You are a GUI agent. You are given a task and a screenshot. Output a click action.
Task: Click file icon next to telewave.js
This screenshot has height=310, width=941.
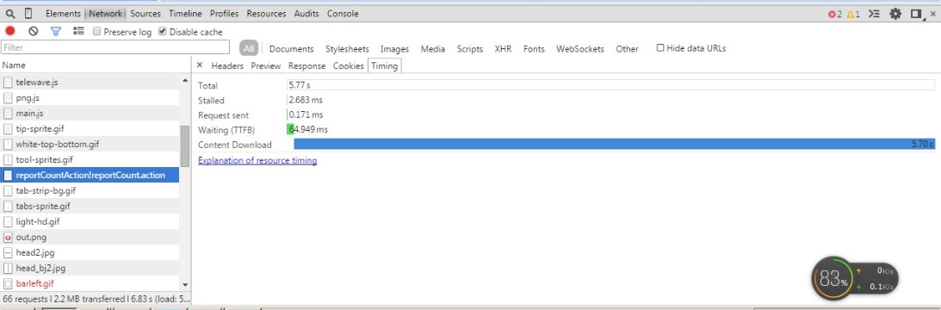tap(8, 82)
